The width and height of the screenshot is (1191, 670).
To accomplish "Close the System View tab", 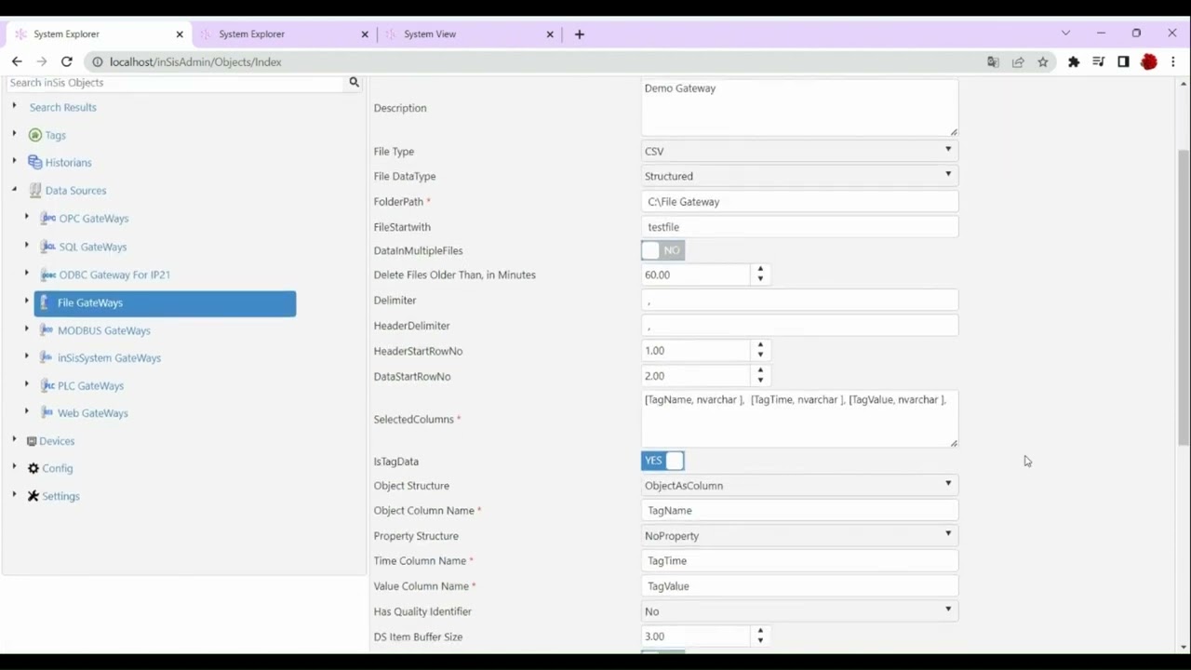I will (550, 34).
